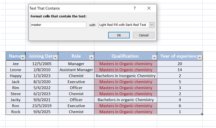Select Jacky's Bachelors in organic Chemistry cell
The image size is (216, 128).
126,100
